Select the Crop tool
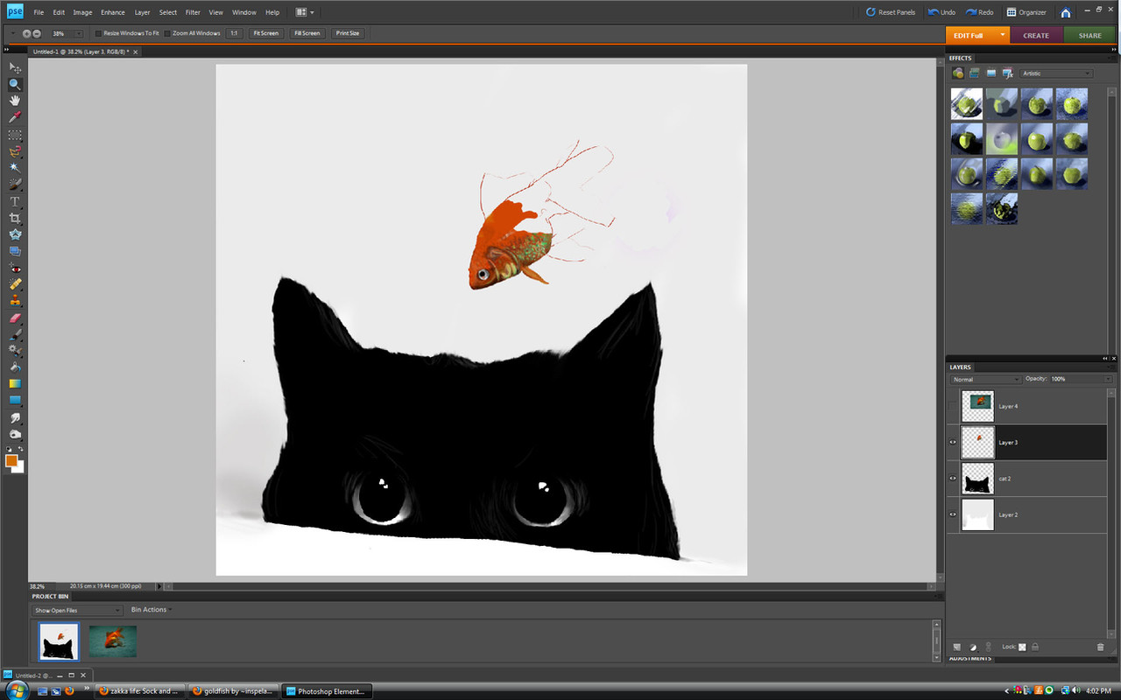The height and width of the screenshot is (700, 1121). [x=15, y=218]
